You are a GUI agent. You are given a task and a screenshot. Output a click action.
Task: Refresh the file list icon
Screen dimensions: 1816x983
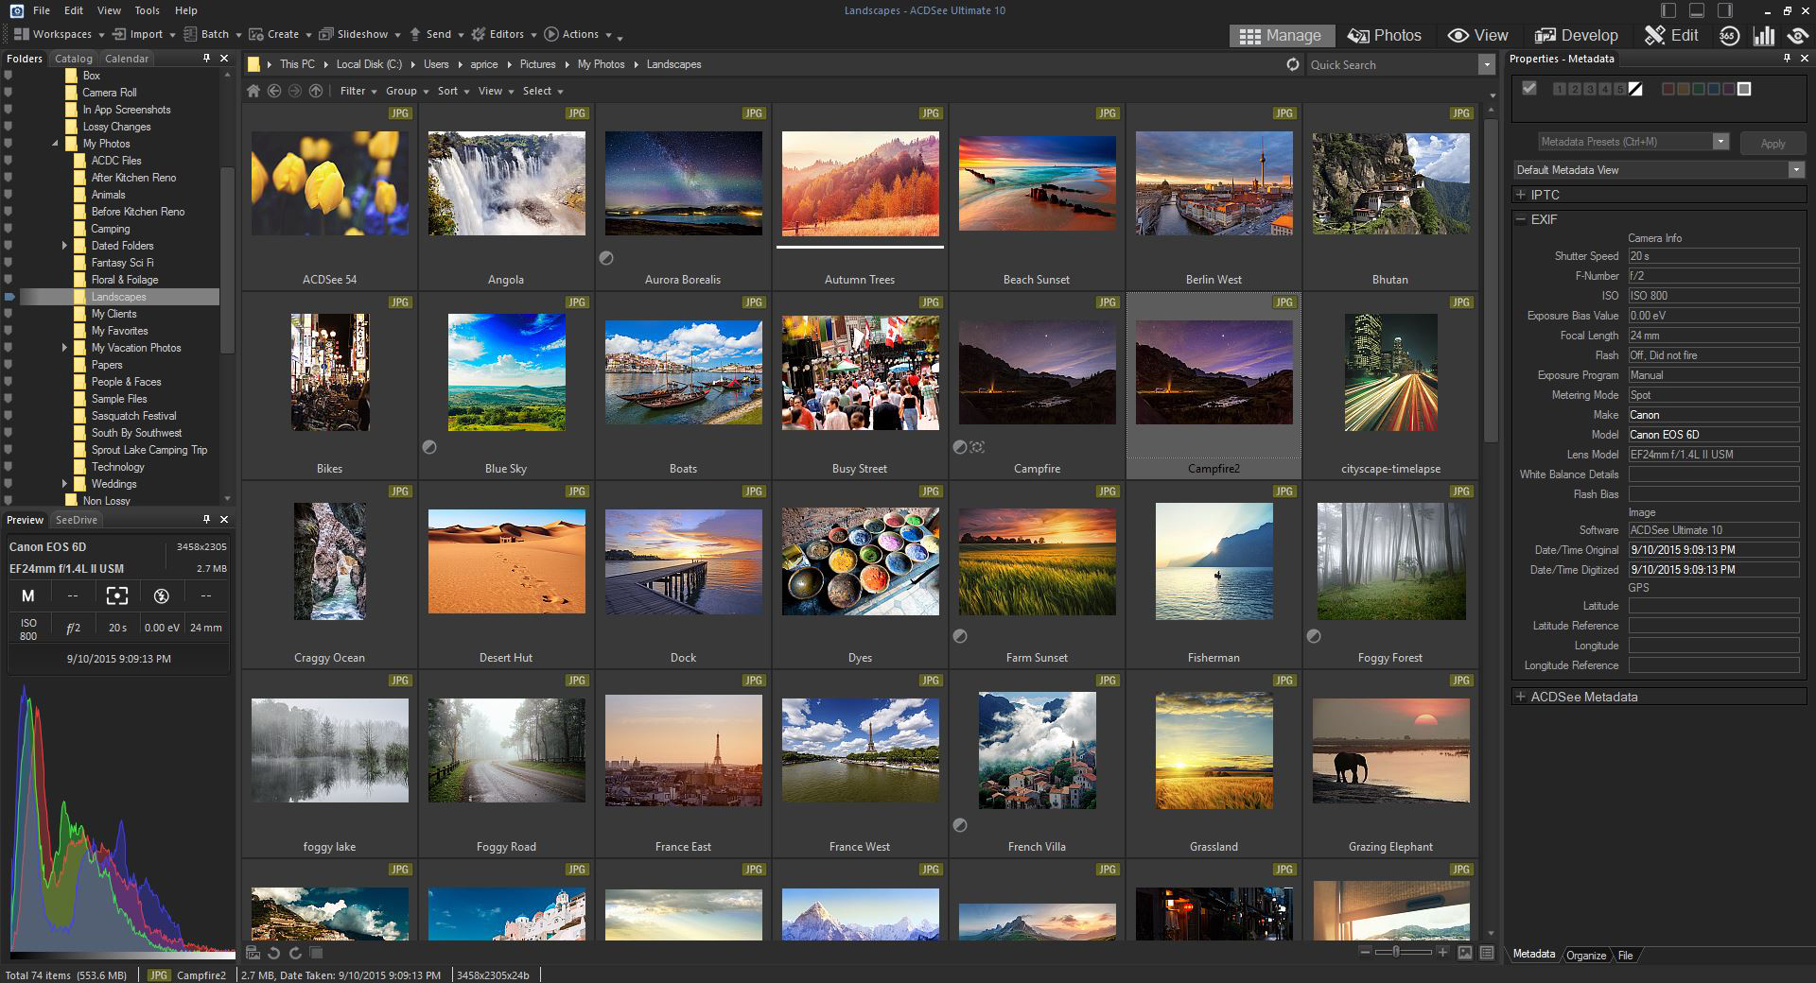[1293, 64]
